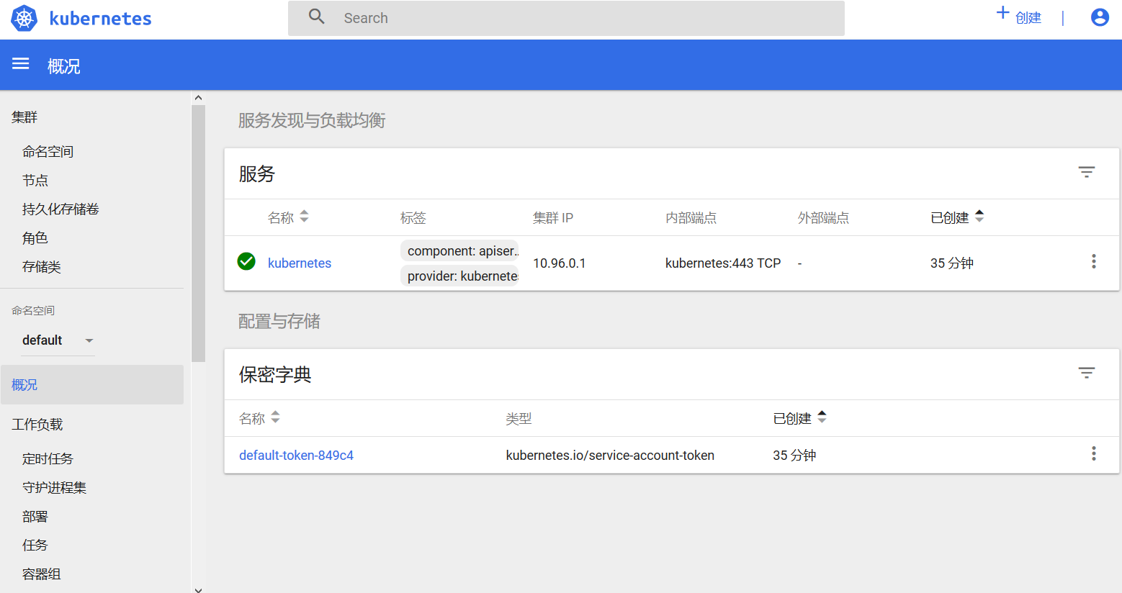Viewport: 1122px width, 593px height.
Task: Open the default-token-849c4 secret link
Action: pos(296,454)
